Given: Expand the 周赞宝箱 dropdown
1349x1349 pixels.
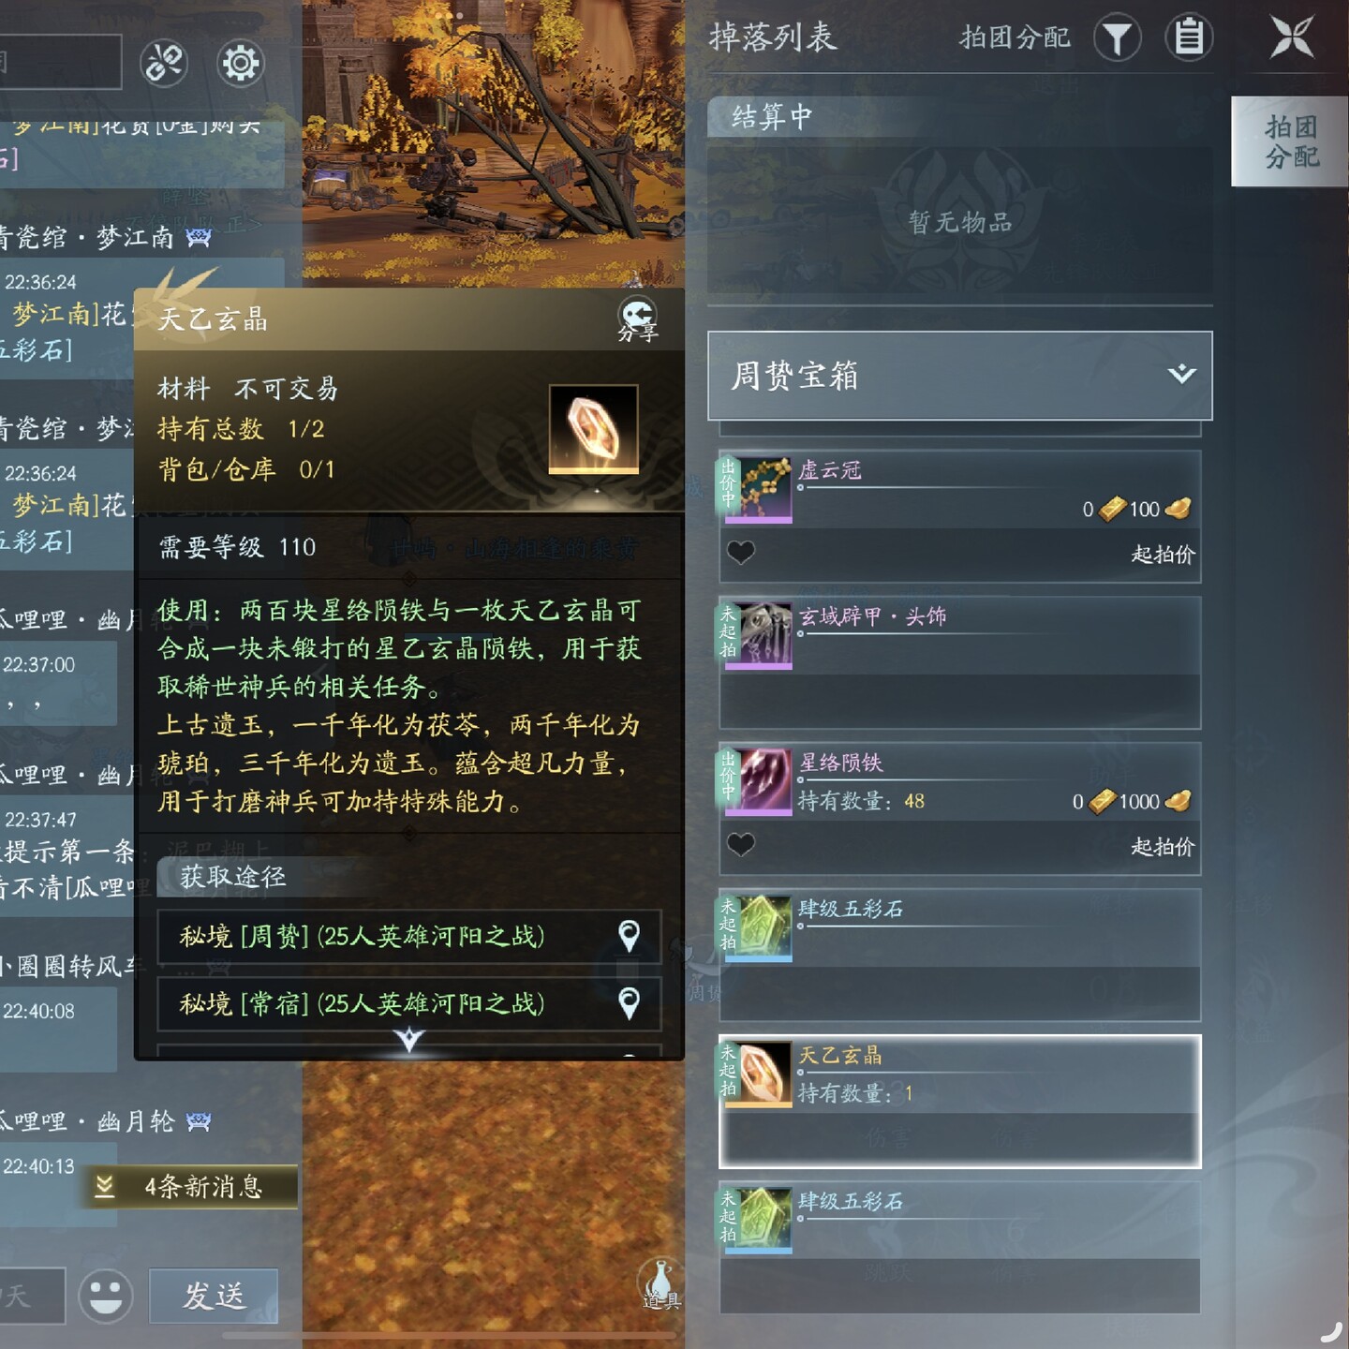Looking at the screenshot, I should pyautogui.click(x=959, y=376).
